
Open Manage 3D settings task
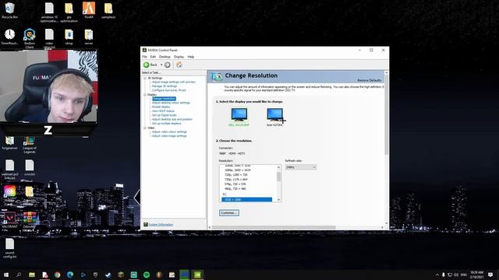pos(165,86)
